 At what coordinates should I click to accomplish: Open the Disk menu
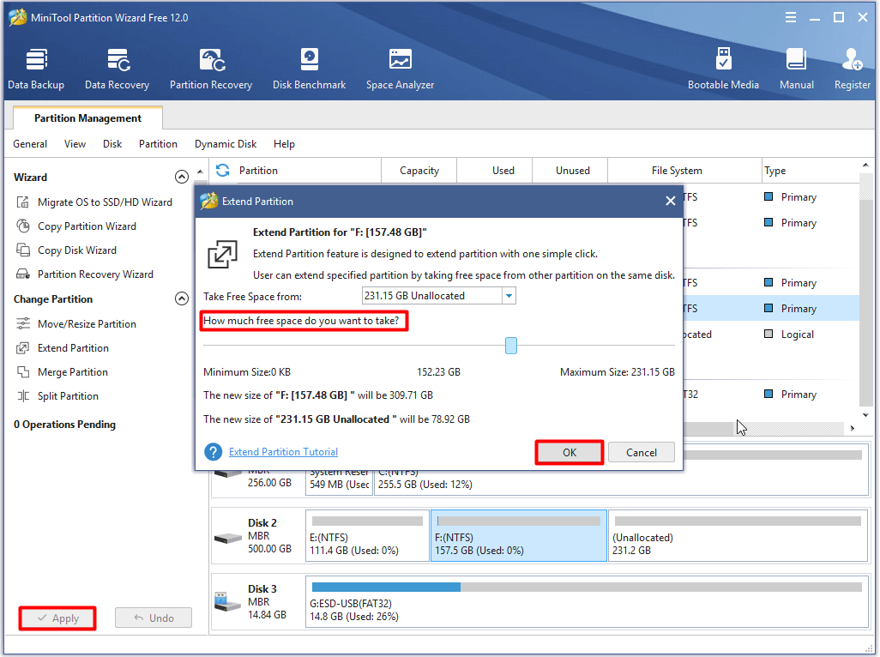112,144
